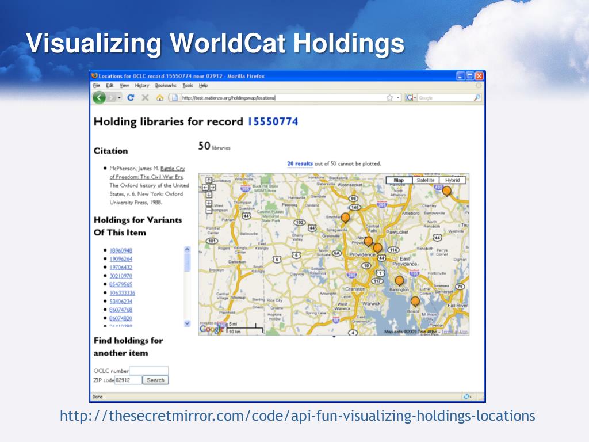Open variant record 86074820
The width and height of the screenshot is (589, 442).
click(121, 318)
